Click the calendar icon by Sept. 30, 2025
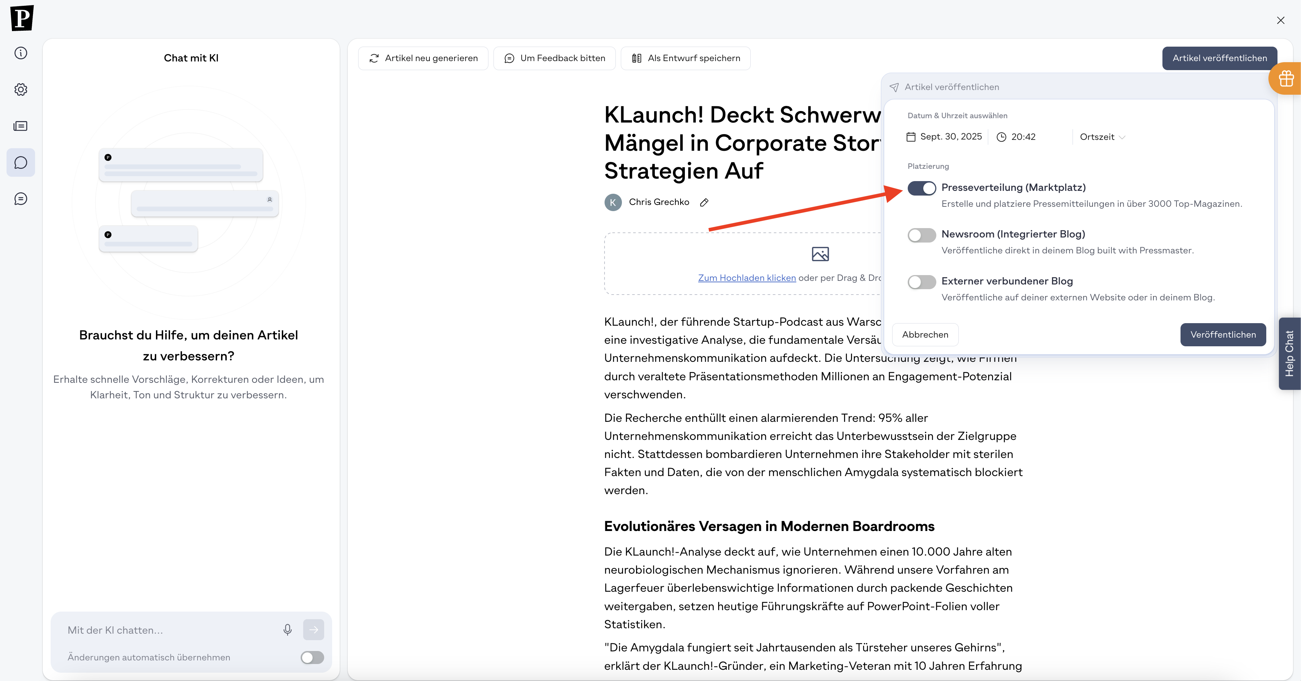Viewport: 1301px width, 681px height. (911, 137)
